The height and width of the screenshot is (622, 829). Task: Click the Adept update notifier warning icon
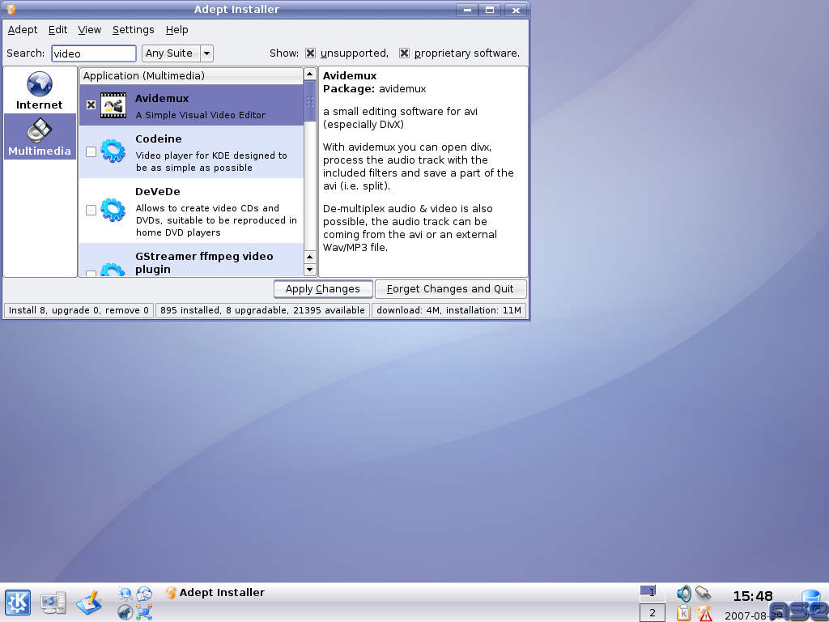click(x=704, y=613)
